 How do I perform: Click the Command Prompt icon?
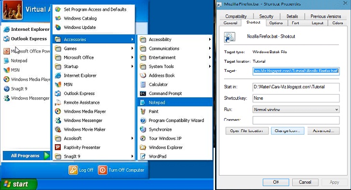tap(143, 94)
